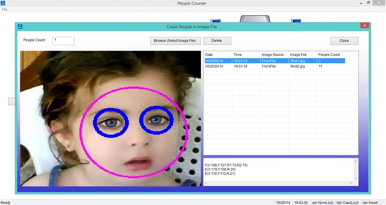
Task: Close the Count People in Image File dialog
Action: point(365,26)
